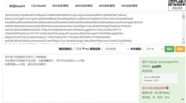Image resolution: width=186 pixels, height=103 pixels.
Task: Click the foramt:JFIF info text
Action: tap(151, 81)
